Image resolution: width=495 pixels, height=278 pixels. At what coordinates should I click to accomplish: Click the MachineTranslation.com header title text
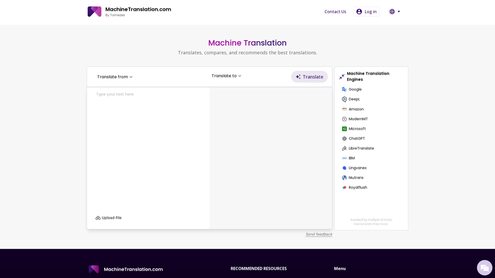pyautogui.click(x=138, y=9)
